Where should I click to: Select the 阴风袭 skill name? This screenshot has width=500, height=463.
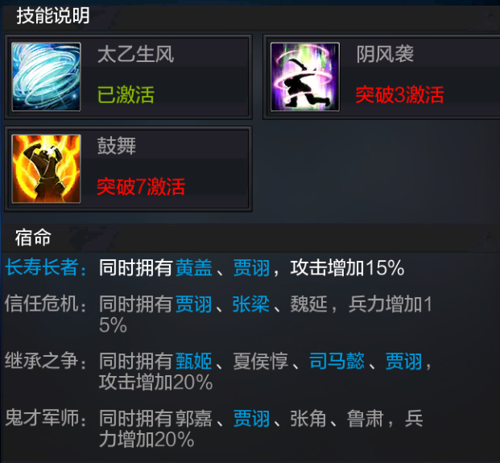pos(385,54)
